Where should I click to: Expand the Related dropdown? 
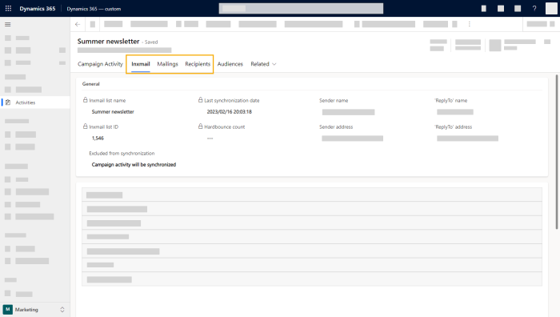263,64
